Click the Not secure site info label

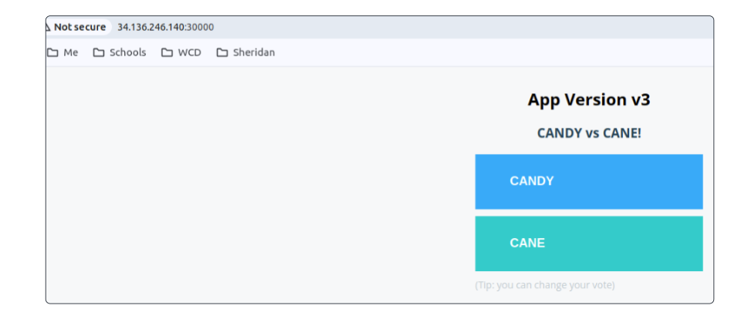click(x=80, y=27)
